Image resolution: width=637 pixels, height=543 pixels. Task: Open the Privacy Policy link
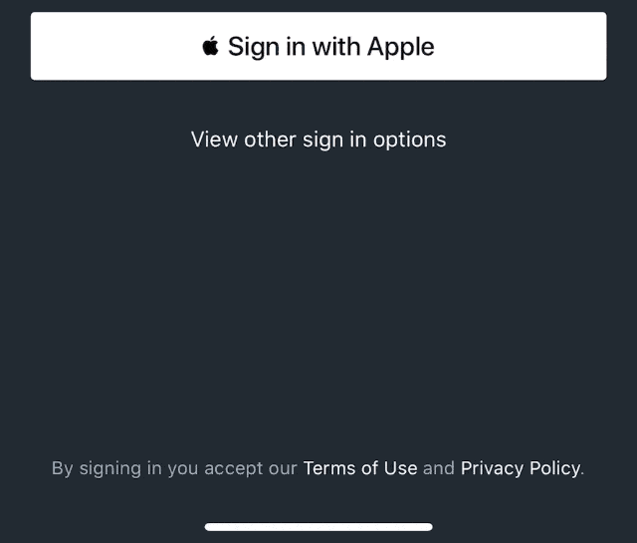pyautogui.click(x=520, y=467)
